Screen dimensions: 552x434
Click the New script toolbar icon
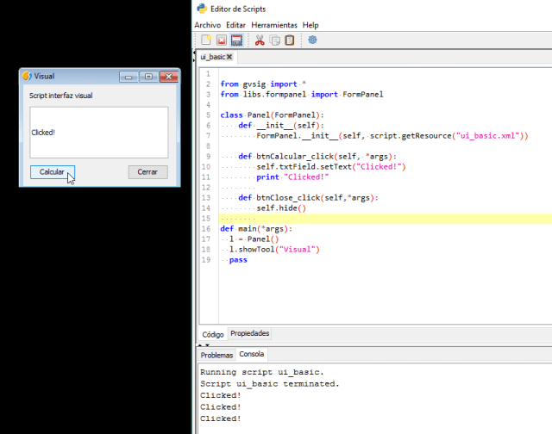click(x=206, y=40)
